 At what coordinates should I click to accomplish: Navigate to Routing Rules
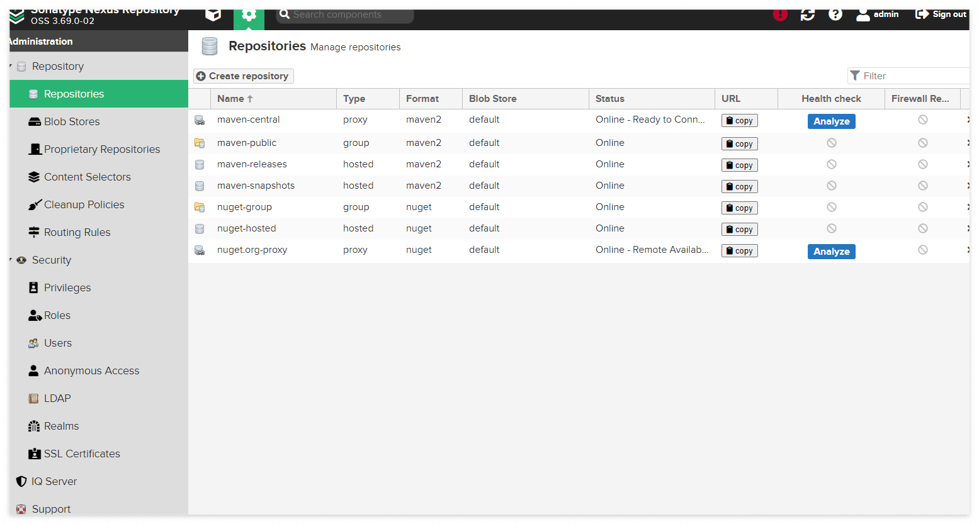99,232
